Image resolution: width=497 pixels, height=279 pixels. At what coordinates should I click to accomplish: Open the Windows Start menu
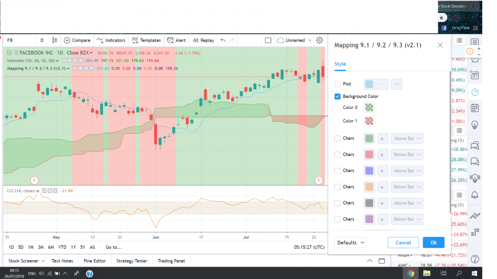[x=475, y=274]
